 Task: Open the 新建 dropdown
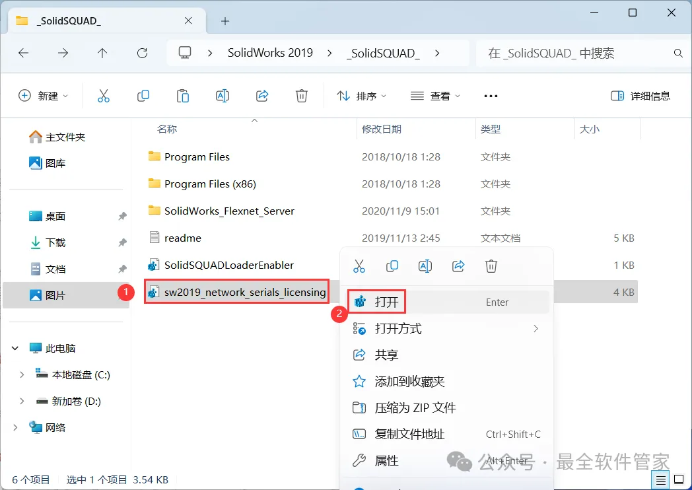pyautogui.click(x=44, y=96)
